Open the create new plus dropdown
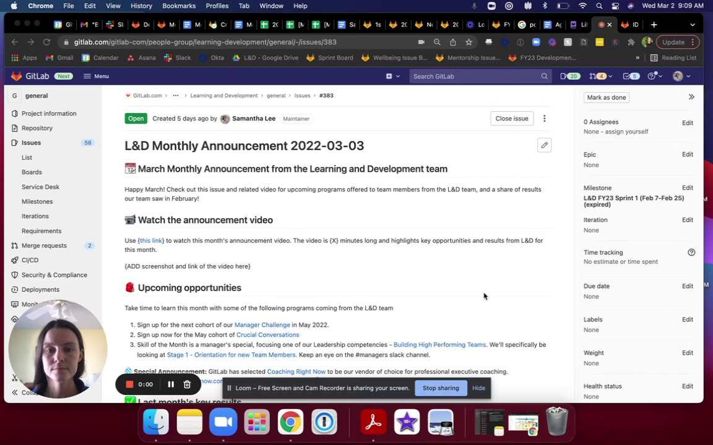The height and width of the screenshot is (445, 713). coord(392,76)
